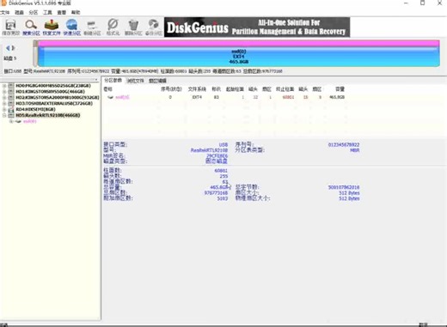Viewport: 447px width, 327px height.
Task: Click the HD0 disk icon in tree
Action: click(x=11, y=86)
